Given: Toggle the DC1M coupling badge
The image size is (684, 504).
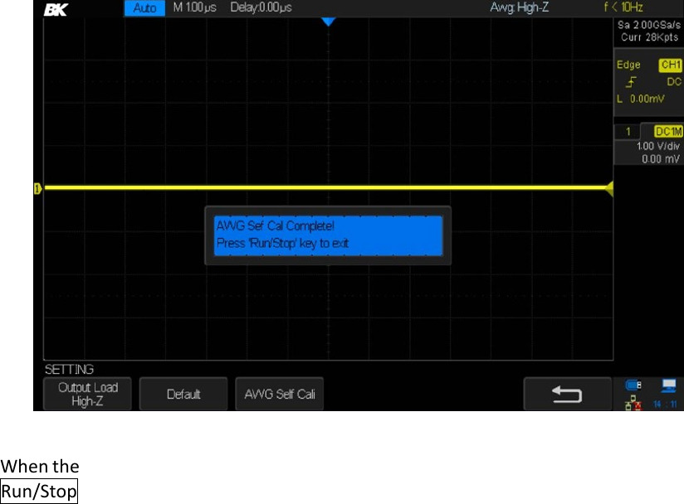Looking at the screenshot, I should tap(667, 132).
